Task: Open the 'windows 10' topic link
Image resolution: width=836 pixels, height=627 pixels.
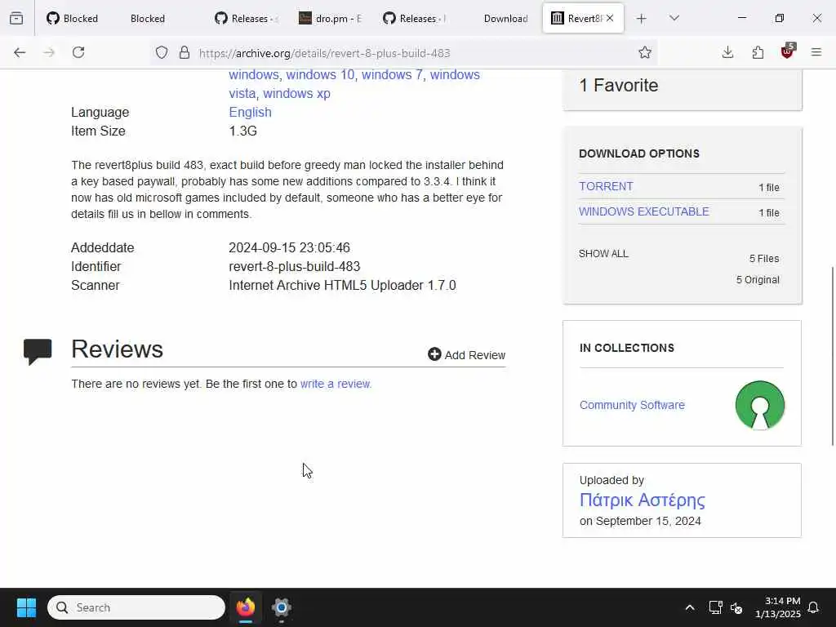Action: tap(320, 74)
